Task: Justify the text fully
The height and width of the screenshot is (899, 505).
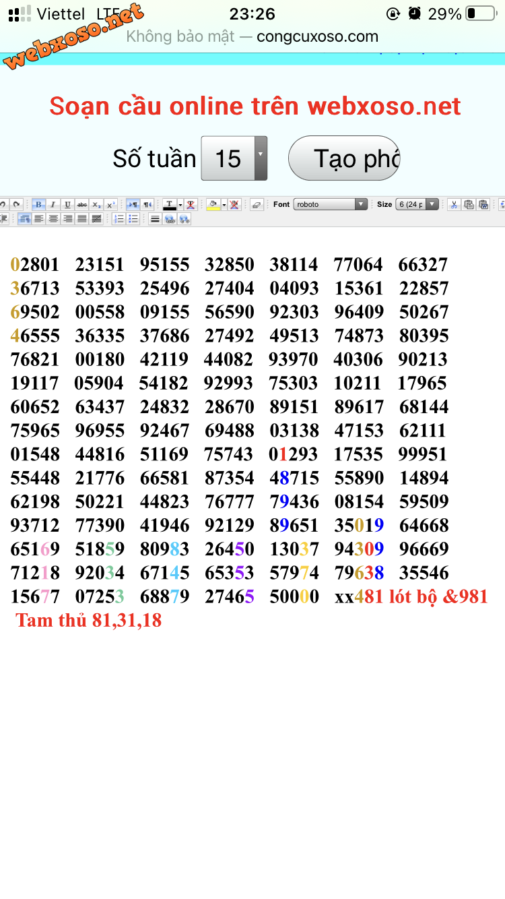Action: pos(82,218)
